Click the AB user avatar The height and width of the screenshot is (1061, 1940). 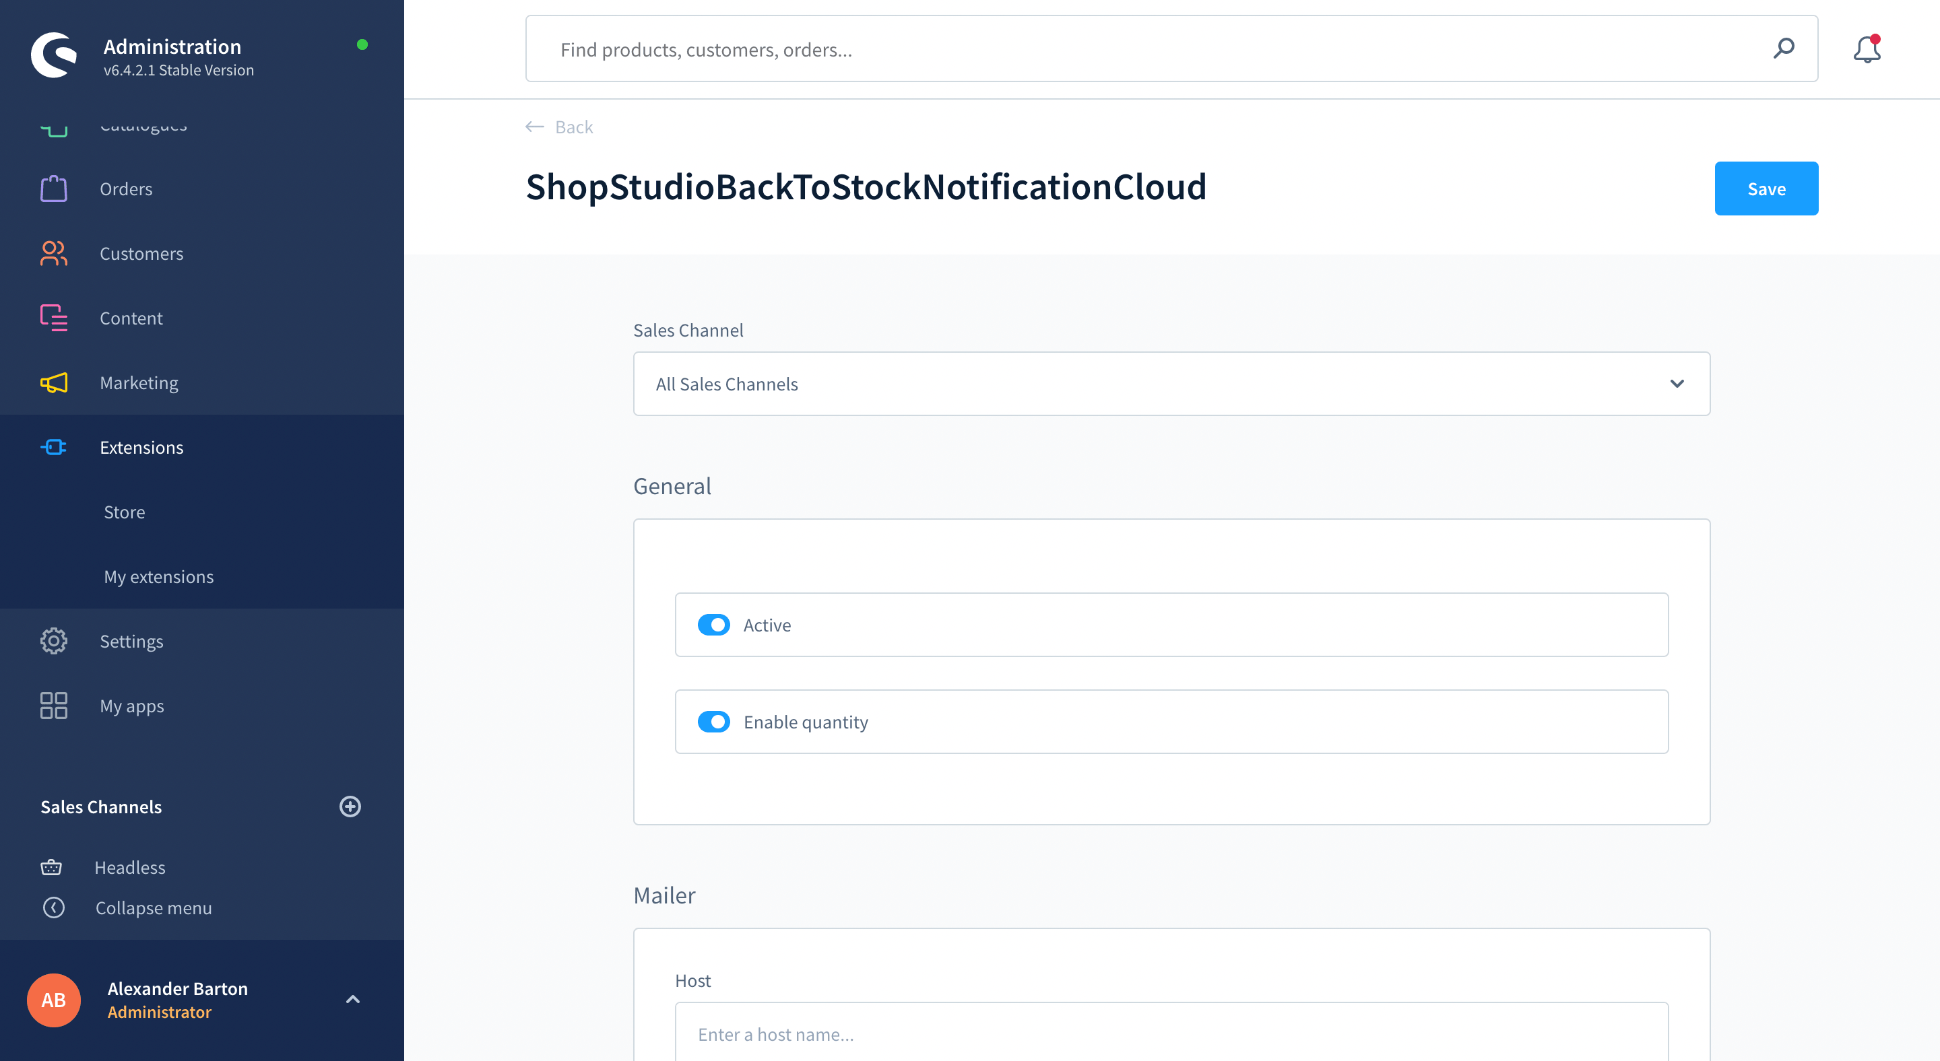point(53,1000)
